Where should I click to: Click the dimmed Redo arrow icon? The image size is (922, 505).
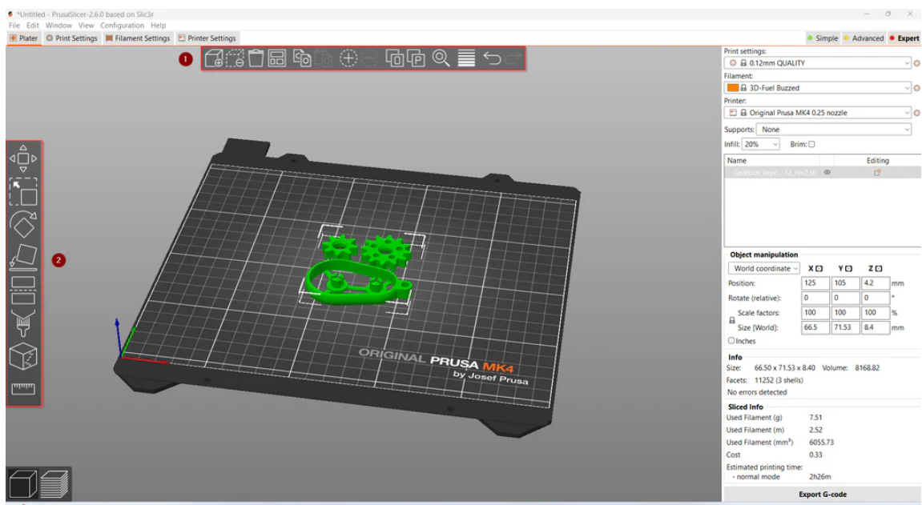tap(513, 58)
